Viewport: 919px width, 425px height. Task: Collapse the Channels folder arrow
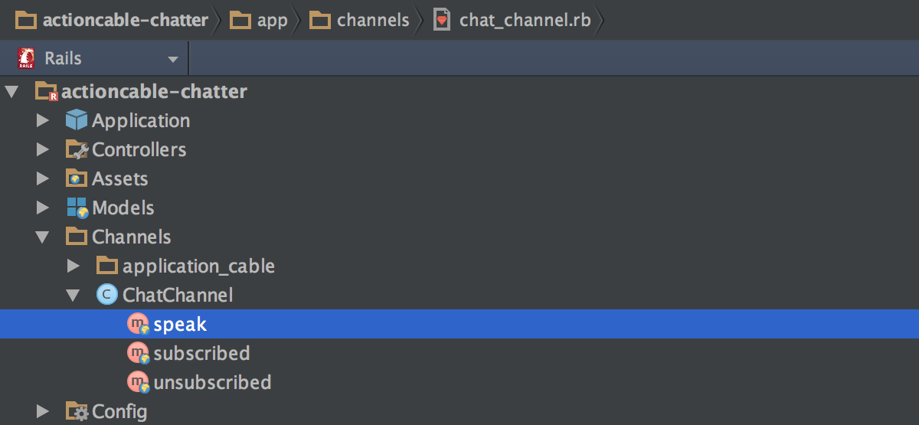[43, 237]
